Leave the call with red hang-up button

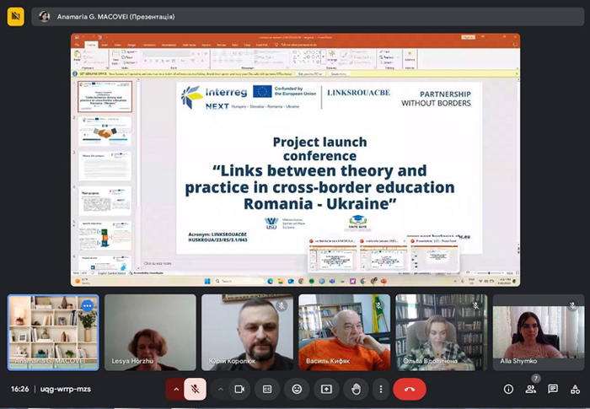[x=410, y=389]
